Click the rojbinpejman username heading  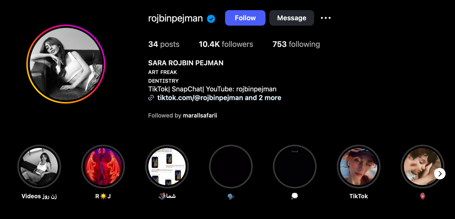175,18
